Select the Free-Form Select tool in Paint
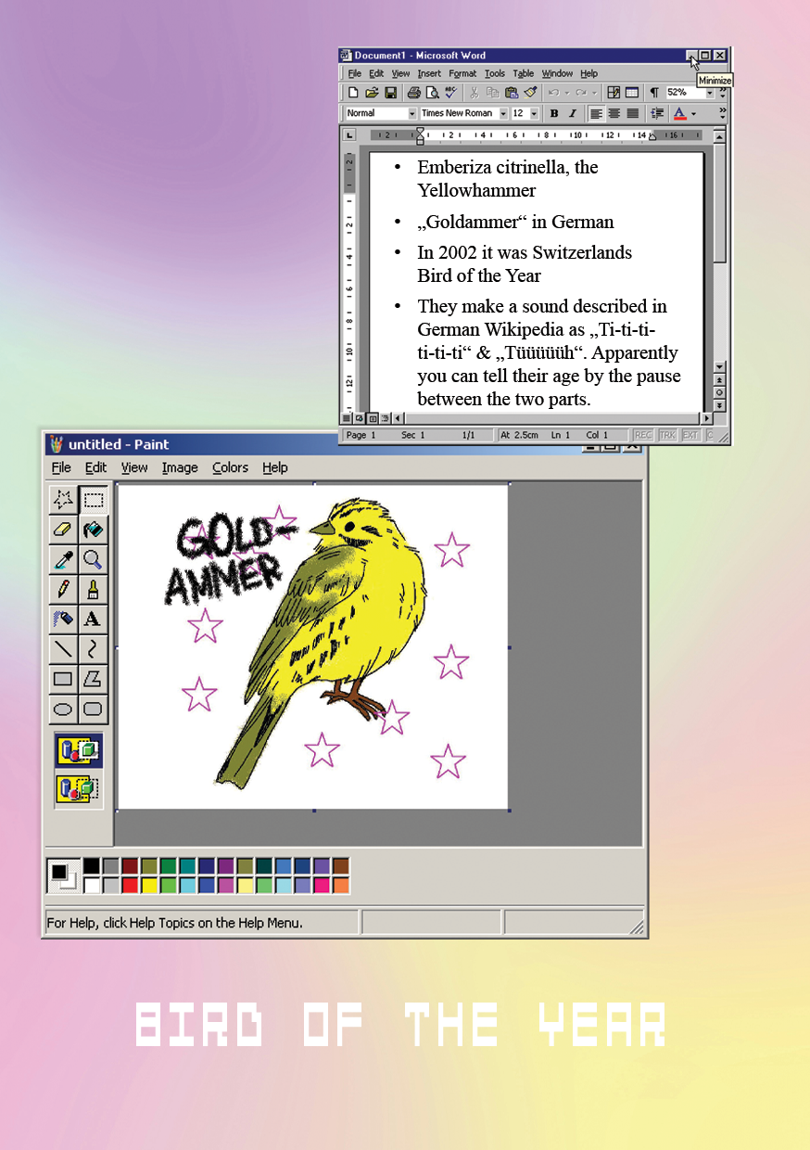The height and width of the screenshot is (1150, 810). click(x=63, y=500)
